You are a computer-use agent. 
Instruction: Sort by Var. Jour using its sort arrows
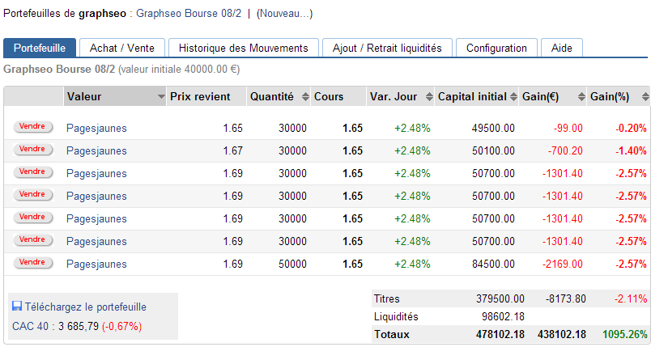pyautogui.click(x=426, y=97)
